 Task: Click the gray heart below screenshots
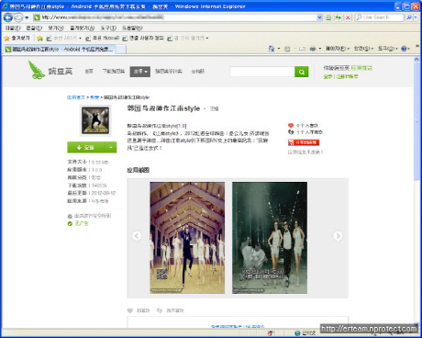coord(130,310)
